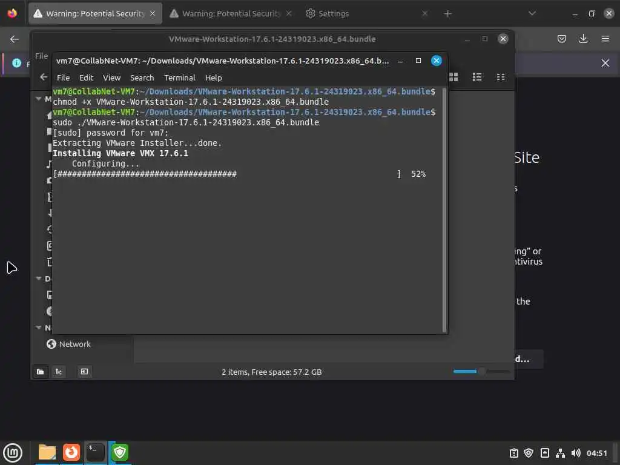Viewport: 620px width, 465px height.
Task: Open the Linux Mint start menu
Action: point(13,452)
